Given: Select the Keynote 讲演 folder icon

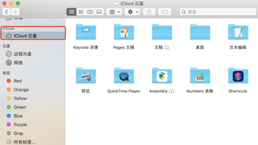Looking at the screenshot, I should [86, 32].
